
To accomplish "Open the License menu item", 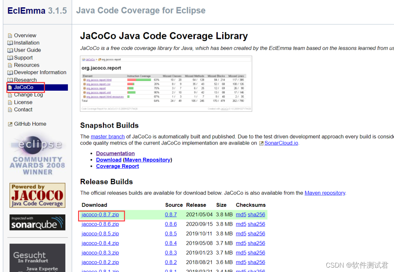I will point(23,102).
